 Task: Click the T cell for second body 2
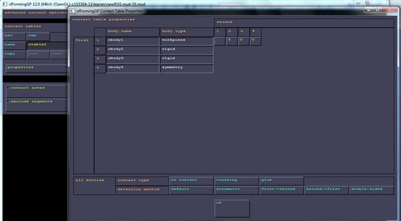point(231,41)
